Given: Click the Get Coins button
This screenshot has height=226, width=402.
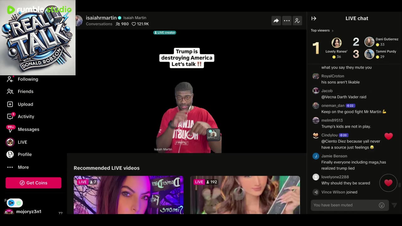Looking at the screenshot, I should [33, 183].
